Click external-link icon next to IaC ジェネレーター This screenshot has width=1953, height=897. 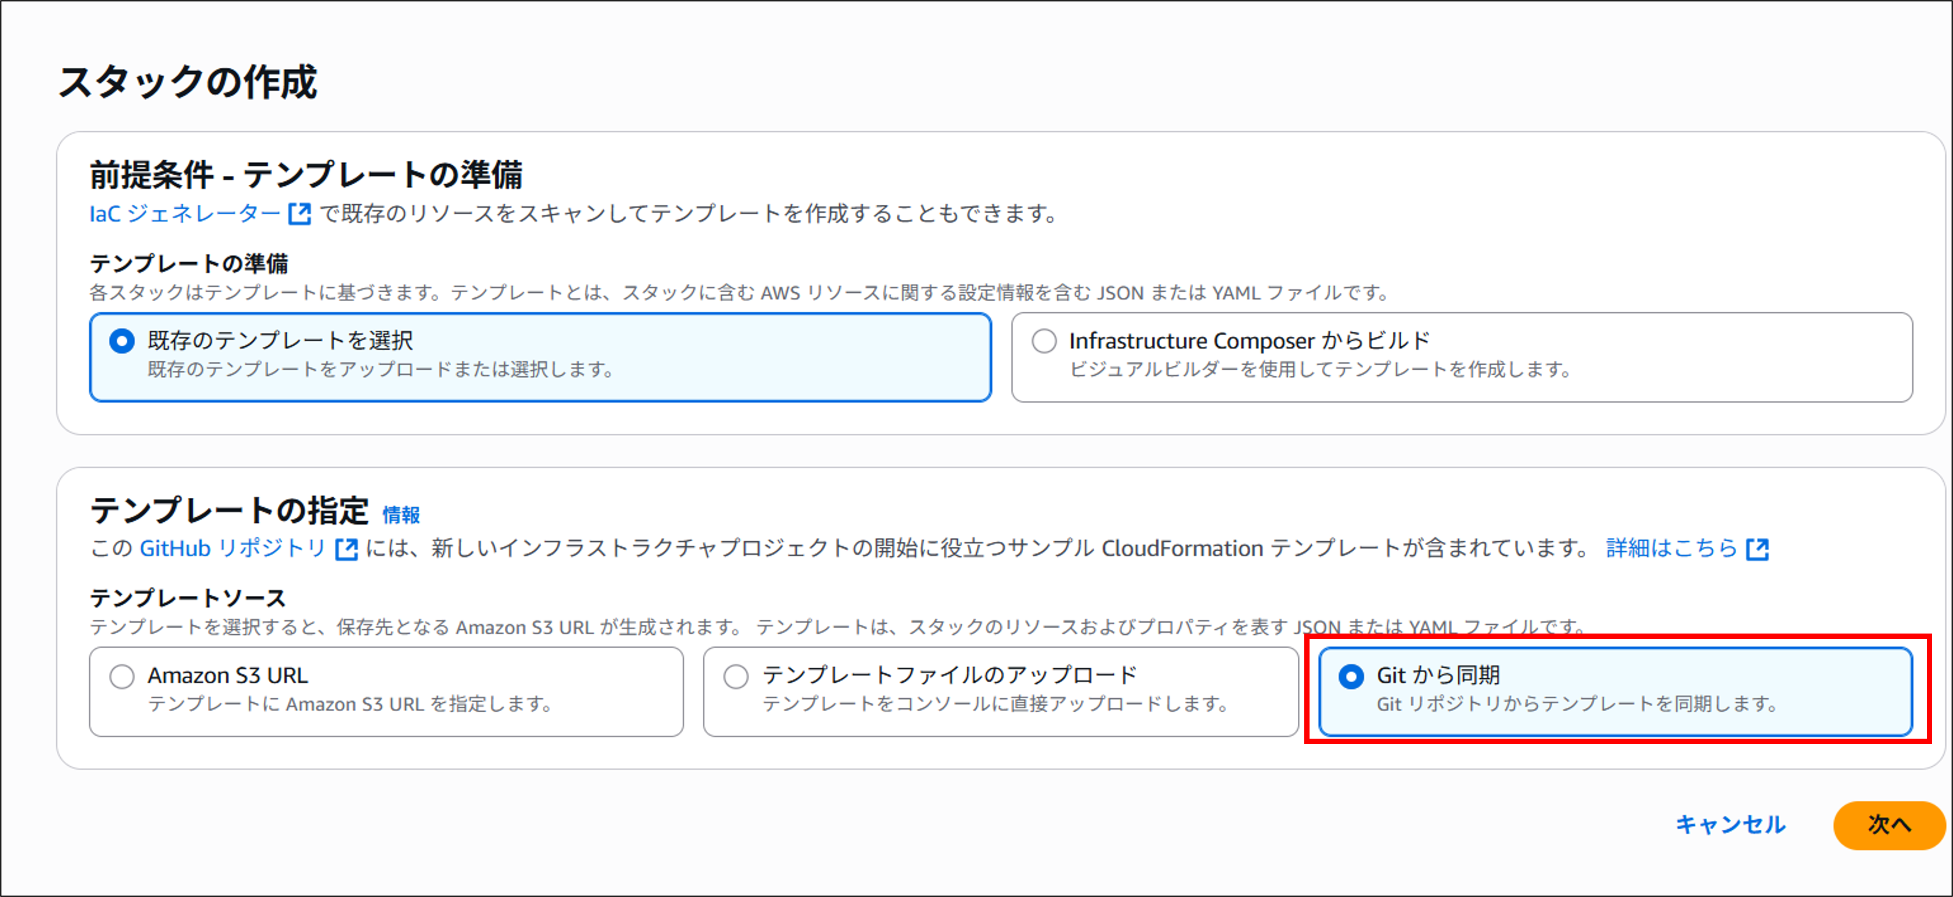[x=300, y=214]
